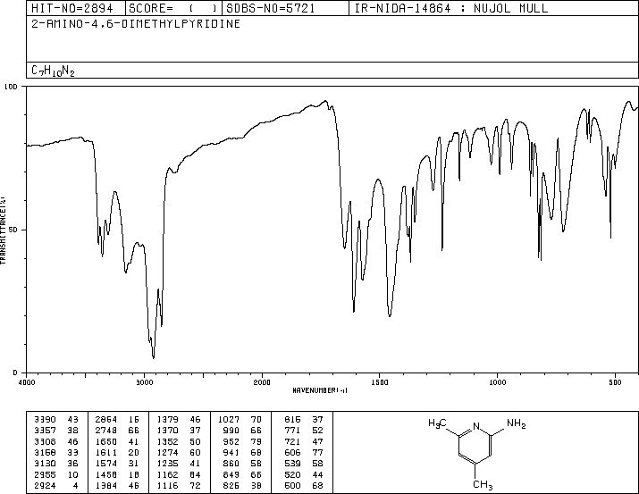Viewport: 639px width, 494px height.
Task: Click the 941 peak table value
Action: pos(231,452)
